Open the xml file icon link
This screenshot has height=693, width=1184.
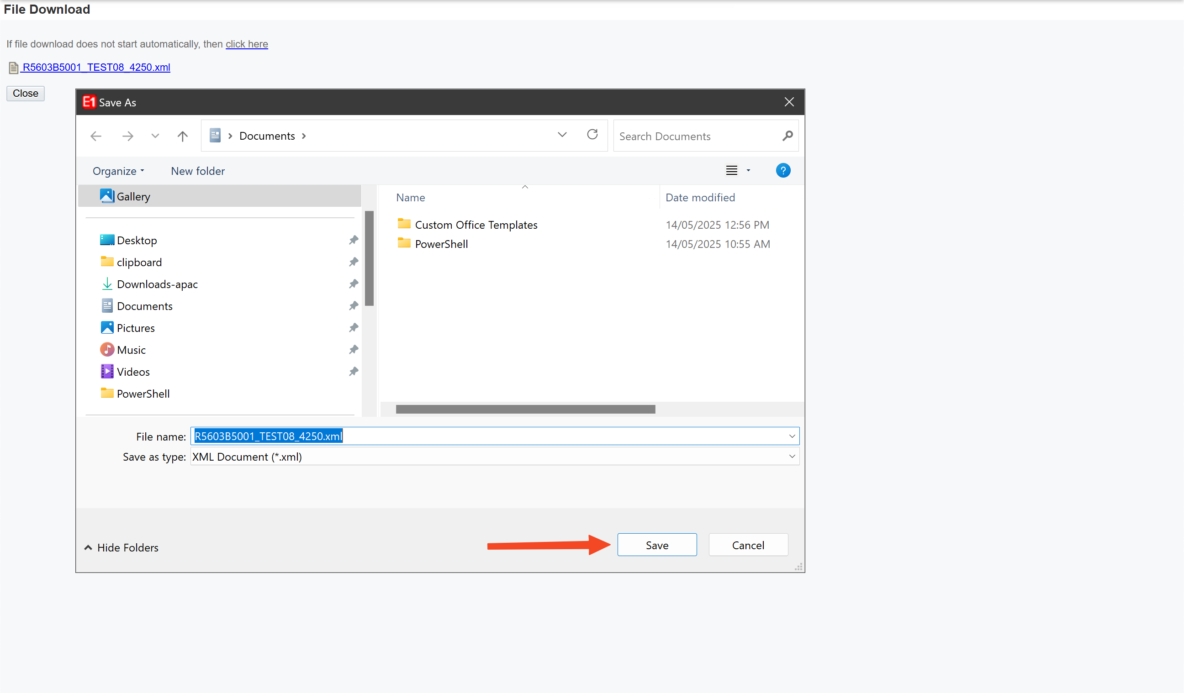click(x=14, y=68)
